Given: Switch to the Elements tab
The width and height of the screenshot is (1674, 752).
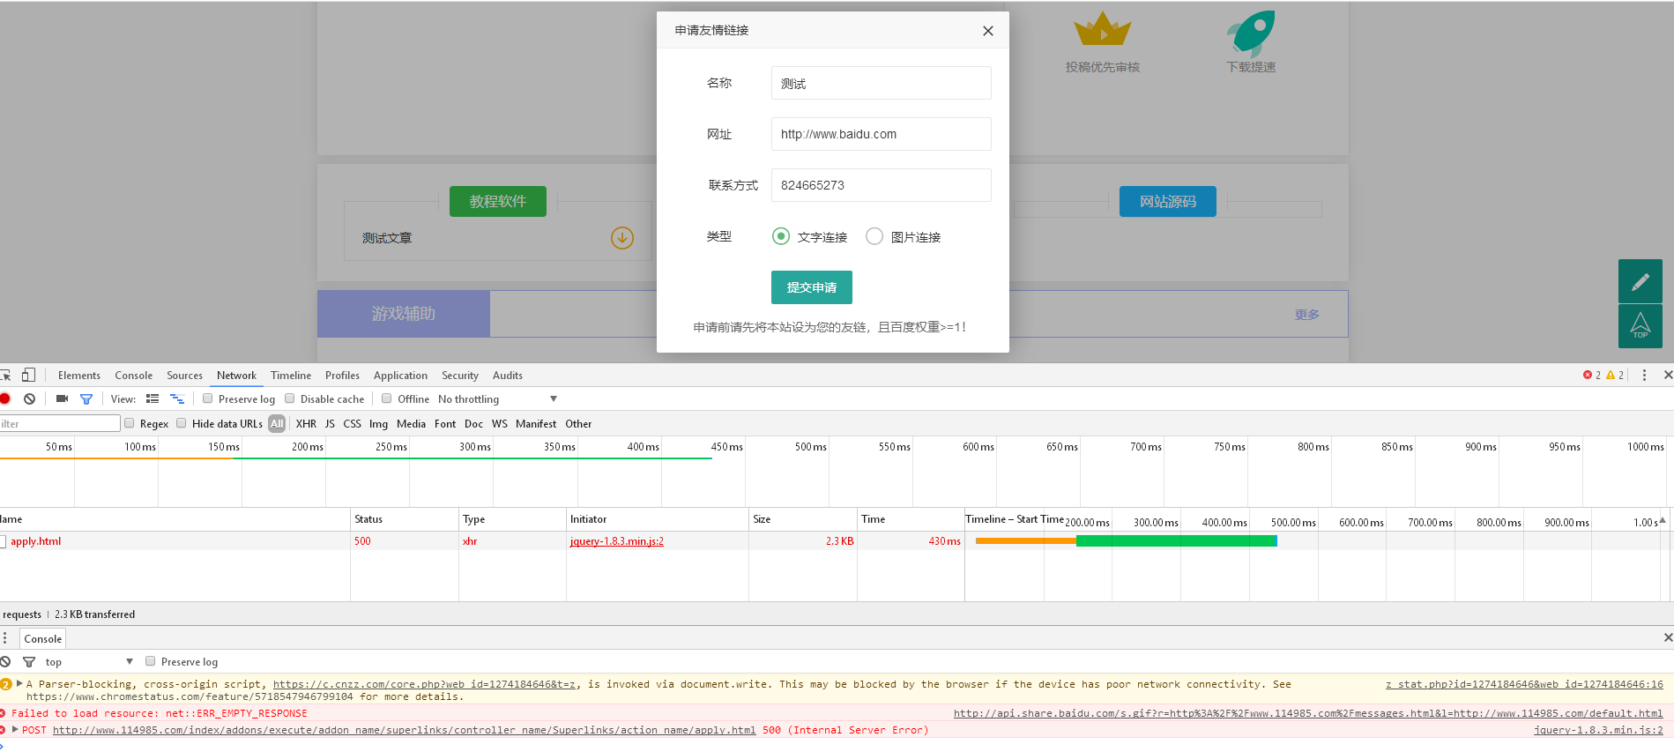Looking at the screenshot, I should pos(79,376).
